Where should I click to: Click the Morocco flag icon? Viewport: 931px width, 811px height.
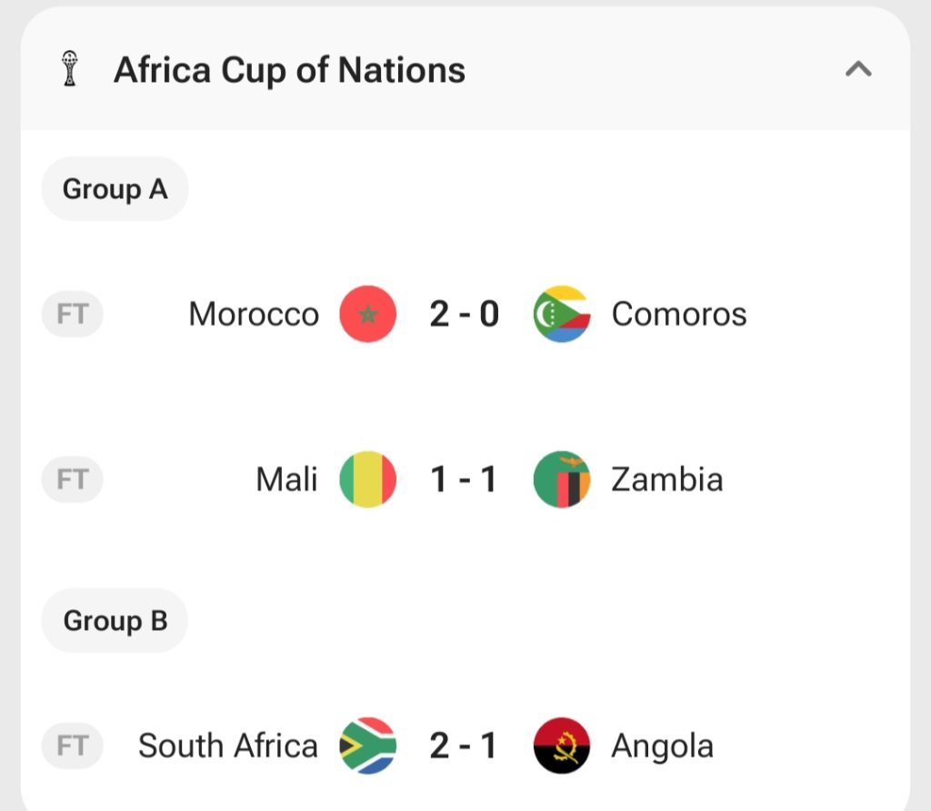pos(367,315)
